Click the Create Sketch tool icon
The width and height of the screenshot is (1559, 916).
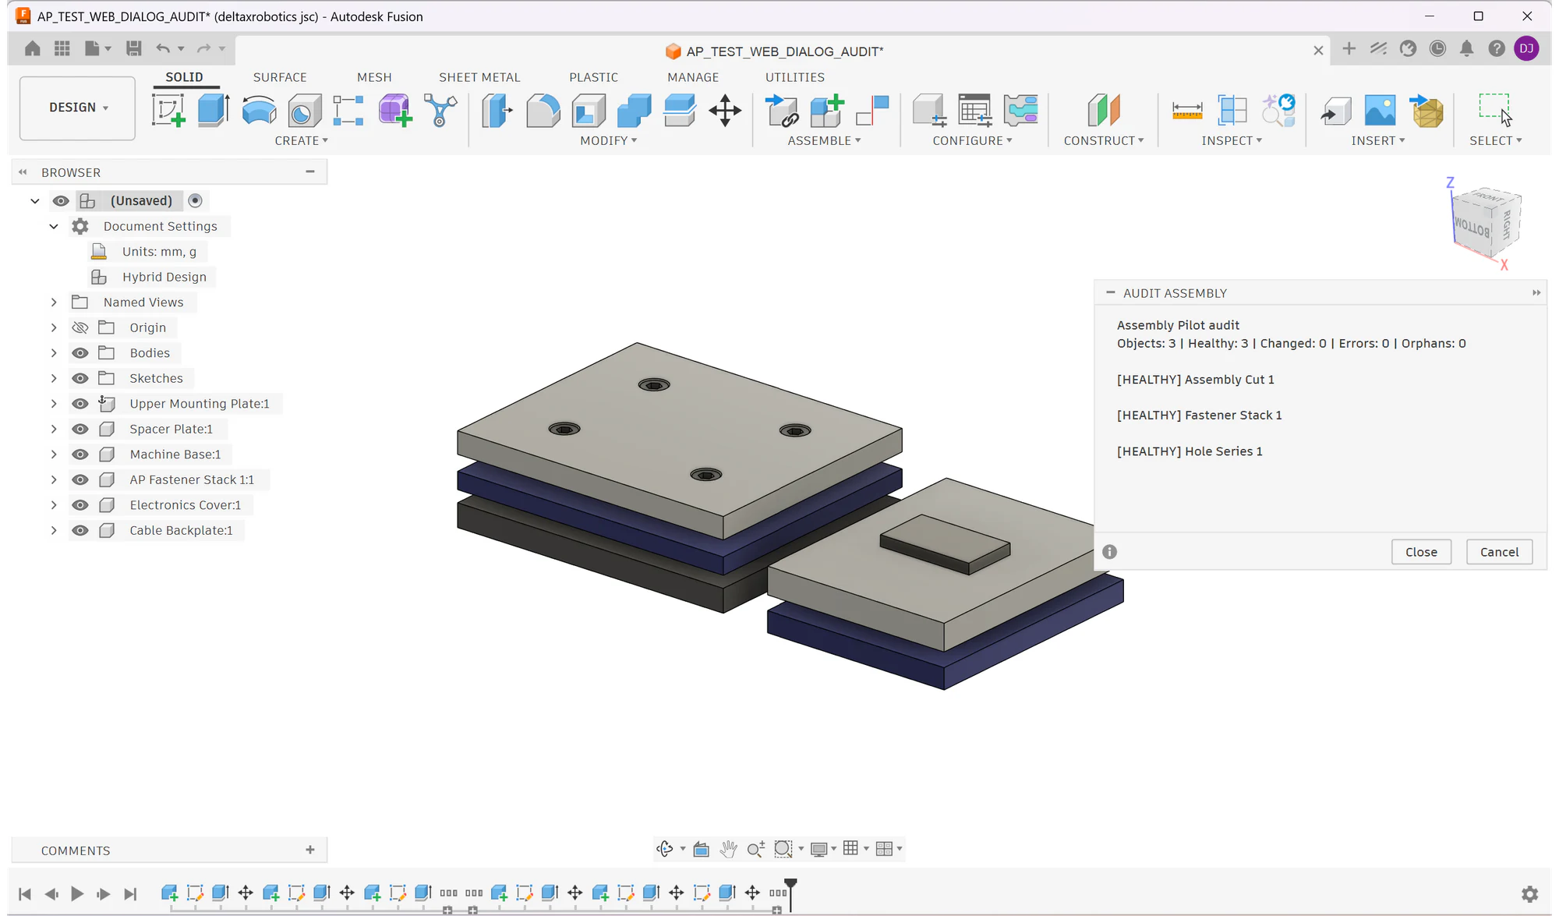pos(168,110)
